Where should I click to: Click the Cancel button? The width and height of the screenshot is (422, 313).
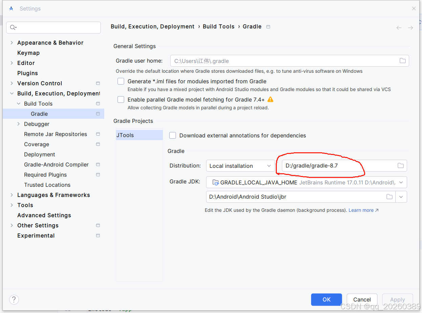coord(362,299)
